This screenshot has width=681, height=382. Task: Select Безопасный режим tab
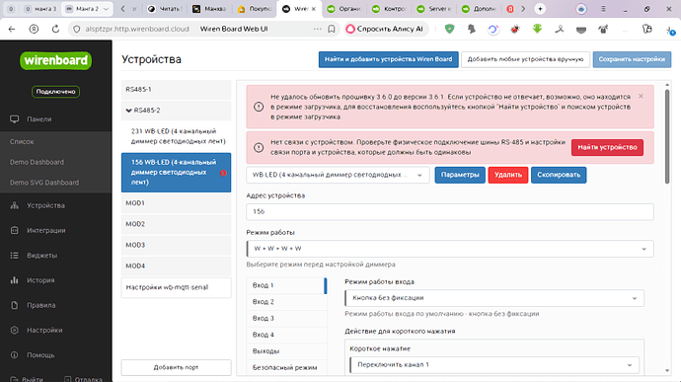coord(286,367)
